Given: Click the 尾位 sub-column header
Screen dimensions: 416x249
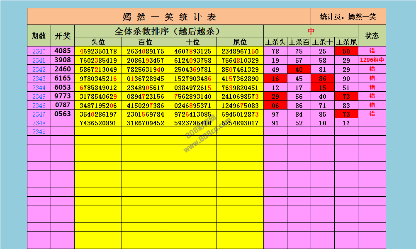Looking at the screenshot, I should coord(240,42).
